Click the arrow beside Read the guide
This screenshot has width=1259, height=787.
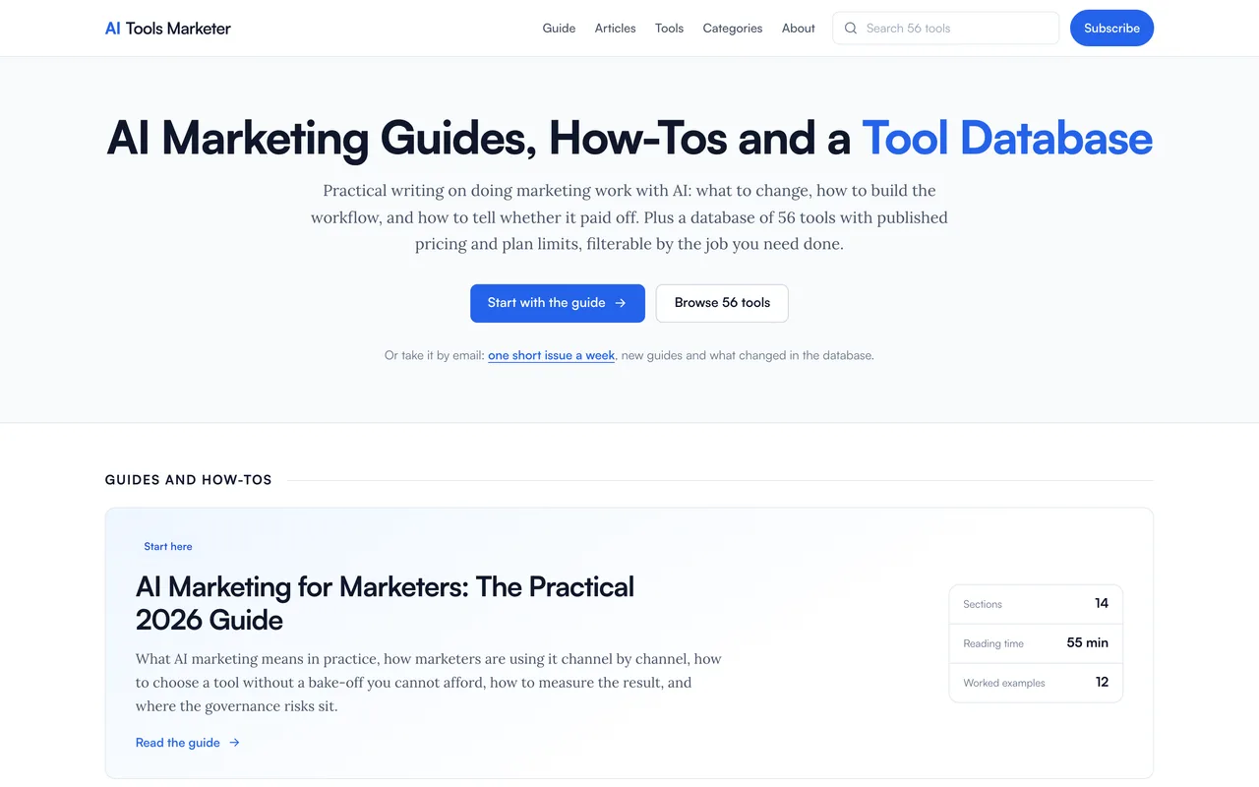(x=234, y=743)
